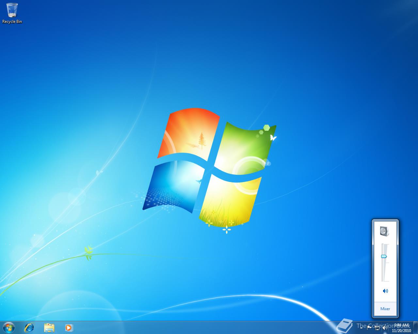The height and width of the screenshot is (334, 418).
Task: Launch Windows Media Player from the taskbar
Action: coord(69,327)
